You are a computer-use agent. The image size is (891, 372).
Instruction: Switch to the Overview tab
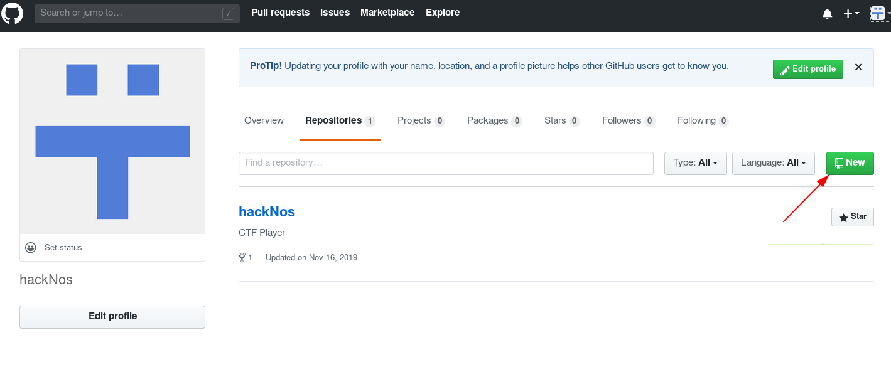click(x=264, y=120)
